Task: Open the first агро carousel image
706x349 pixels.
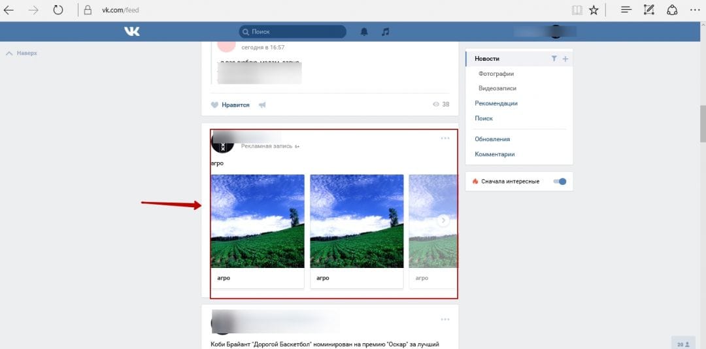Action: coord(258,221)
